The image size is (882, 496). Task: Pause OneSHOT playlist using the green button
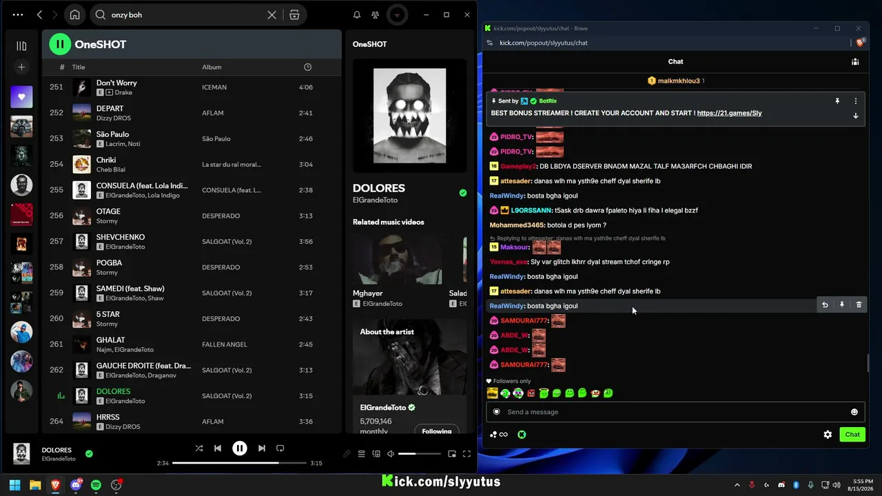(60, 44)
